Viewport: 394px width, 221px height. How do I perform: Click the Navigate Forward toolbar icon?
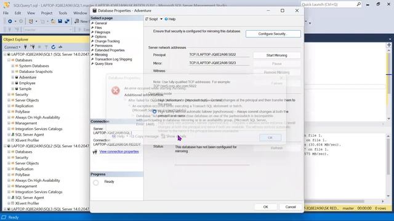[21, 21]
